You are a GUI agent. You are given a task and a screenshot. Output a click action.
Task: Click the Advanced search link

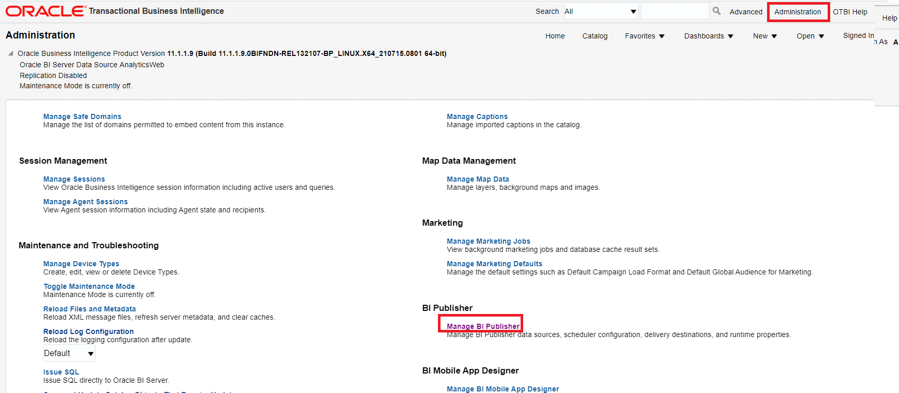click(x=745, y=12)
